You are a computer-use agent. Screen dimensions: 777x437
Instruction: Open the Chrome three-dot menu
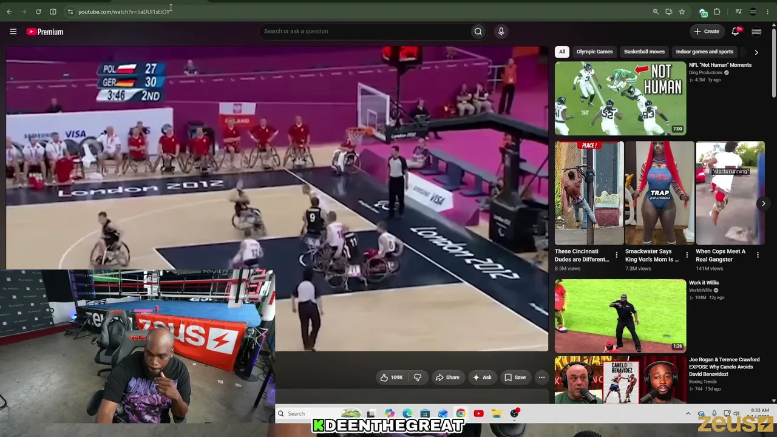click(767, 12)
